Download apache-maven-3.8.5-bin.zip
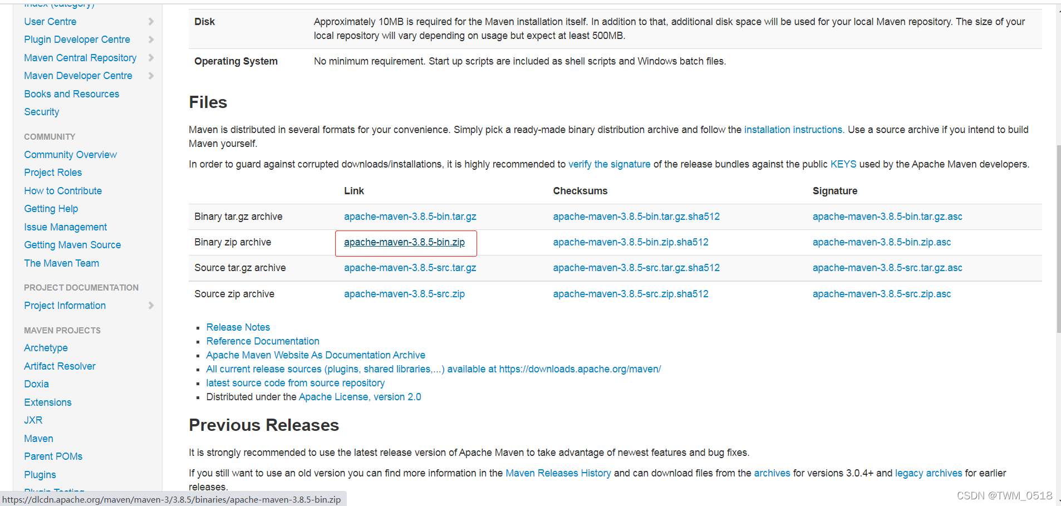Viewport: 1061px width, 506px height. [404, 242]
